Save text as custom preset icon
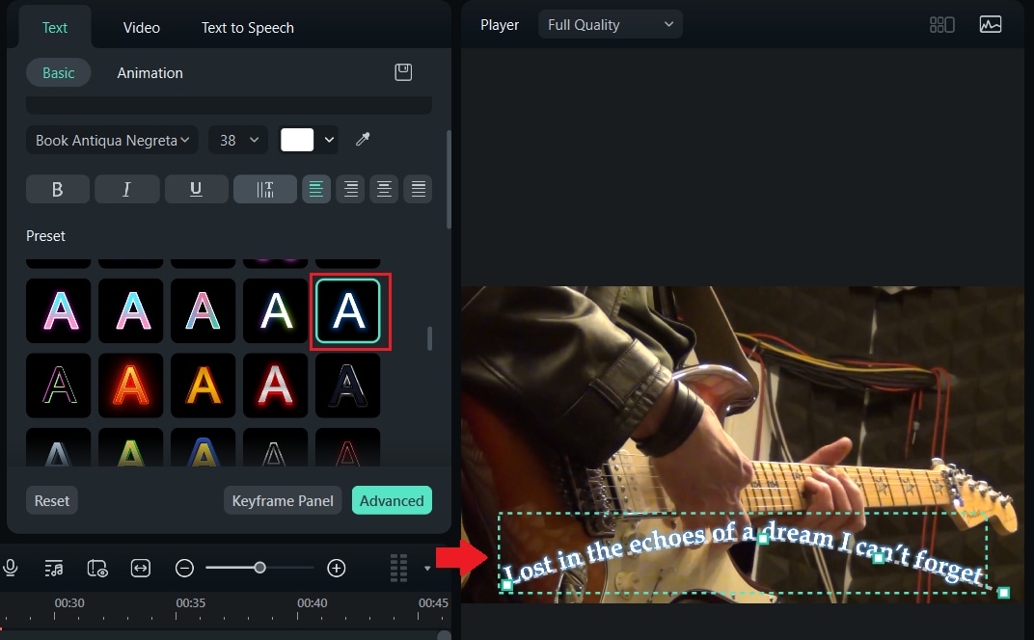This screenshot has height=640, width=1034. 403,72
